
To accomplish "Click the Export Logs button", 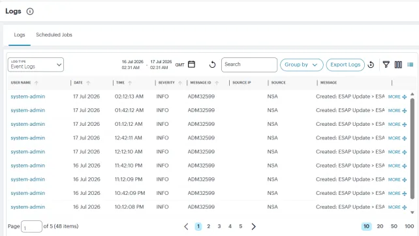I will tap(345, 65).
